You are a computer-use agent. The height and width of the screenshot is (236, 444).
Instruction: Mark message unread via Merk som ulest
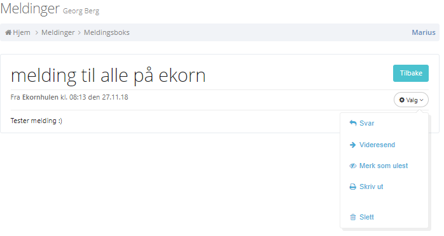pyautogui.click(x=384, y=166)
